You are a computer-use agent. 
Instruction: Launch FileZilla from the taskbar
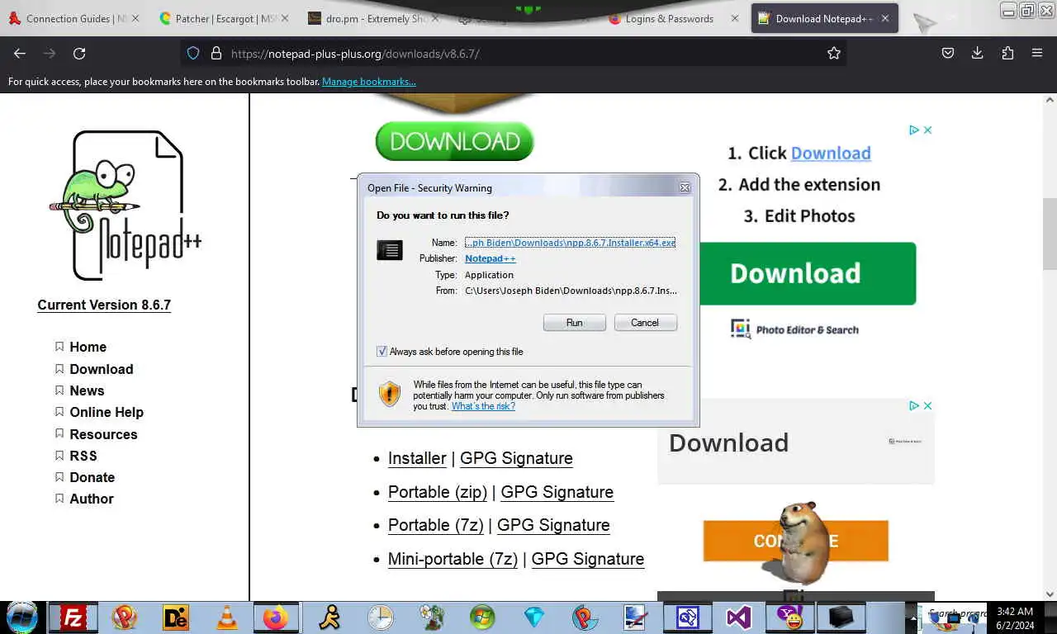74,617
